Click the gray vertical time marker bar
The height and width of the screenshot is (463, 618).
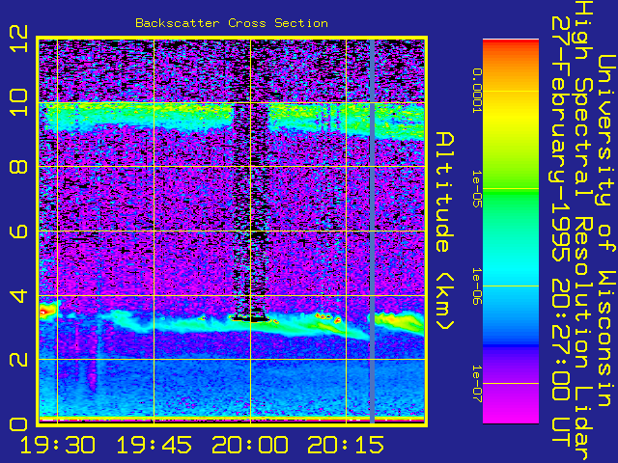[x=372, y=231]
